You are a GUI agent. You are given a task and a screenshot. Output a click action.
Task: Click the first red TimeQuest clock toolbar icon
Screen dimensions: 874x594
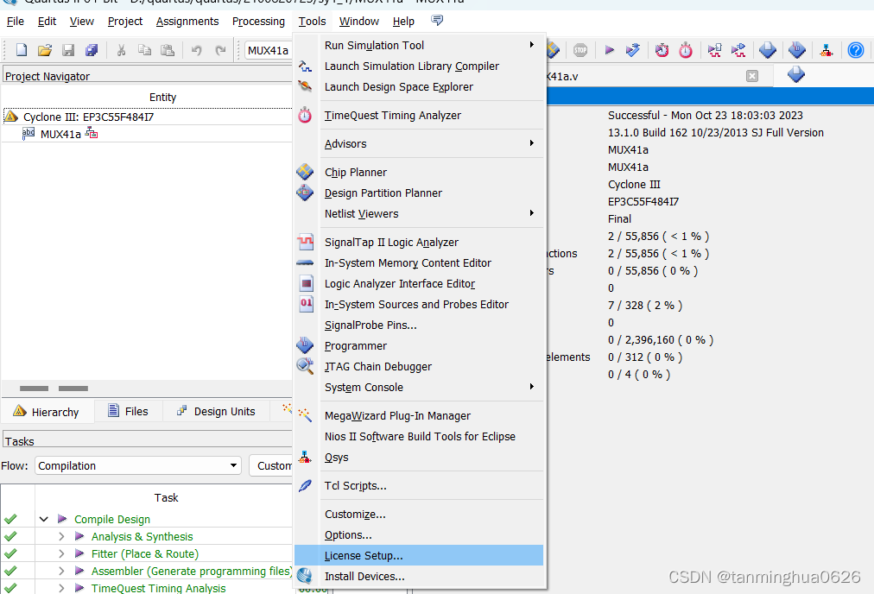coord(662,50)
